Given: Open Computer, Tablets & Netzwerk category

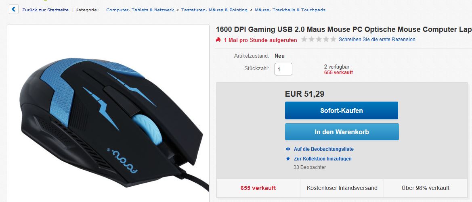Looking at the screenshot, I should [x=140, y=10].
